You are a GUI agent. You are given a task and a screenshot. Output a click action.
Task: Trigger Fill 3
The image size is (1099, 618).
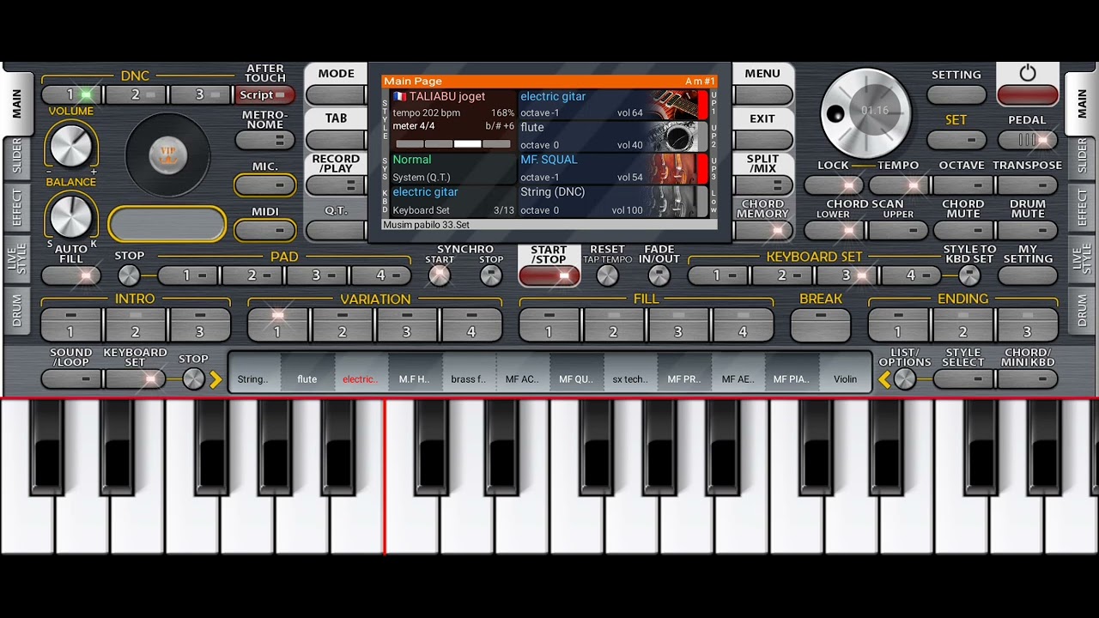678,324
